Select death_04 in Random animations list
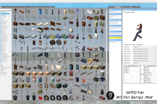 pyautogui.click(x=132, y=73)
